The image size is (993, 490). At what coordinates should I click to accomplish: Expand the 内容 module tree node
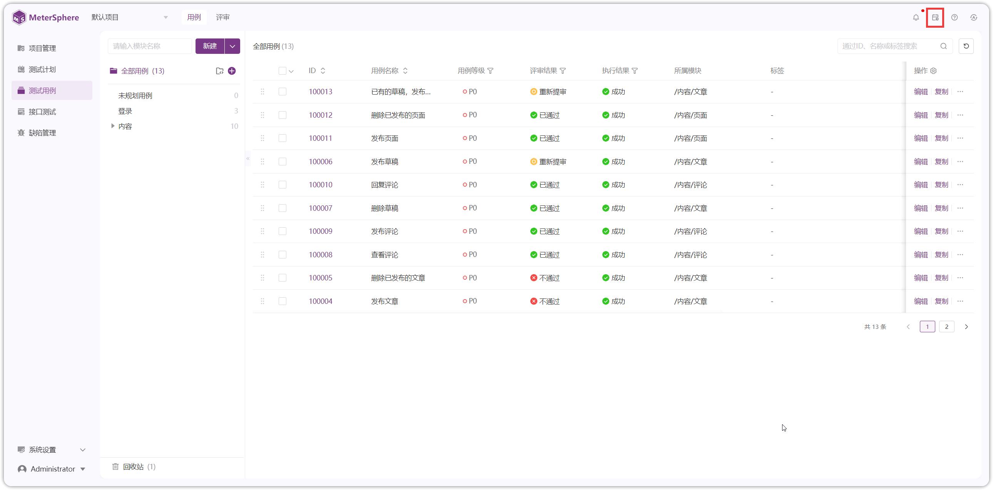(x=112, y=126)
